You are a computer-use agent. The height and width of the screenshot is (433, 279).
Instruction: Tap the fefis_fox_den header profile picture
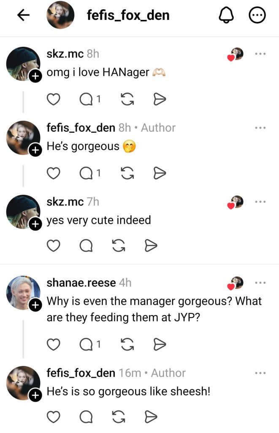click(60, 15)
